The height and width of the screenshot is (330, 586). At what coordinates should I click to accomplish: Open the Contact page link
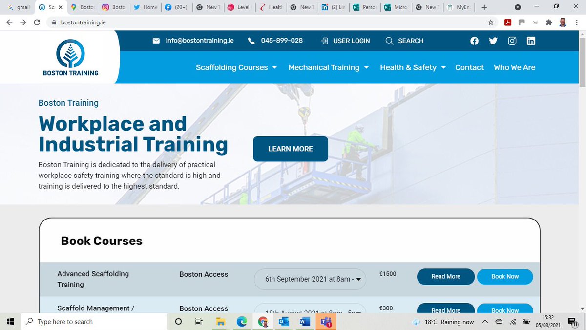click(469, 67)
